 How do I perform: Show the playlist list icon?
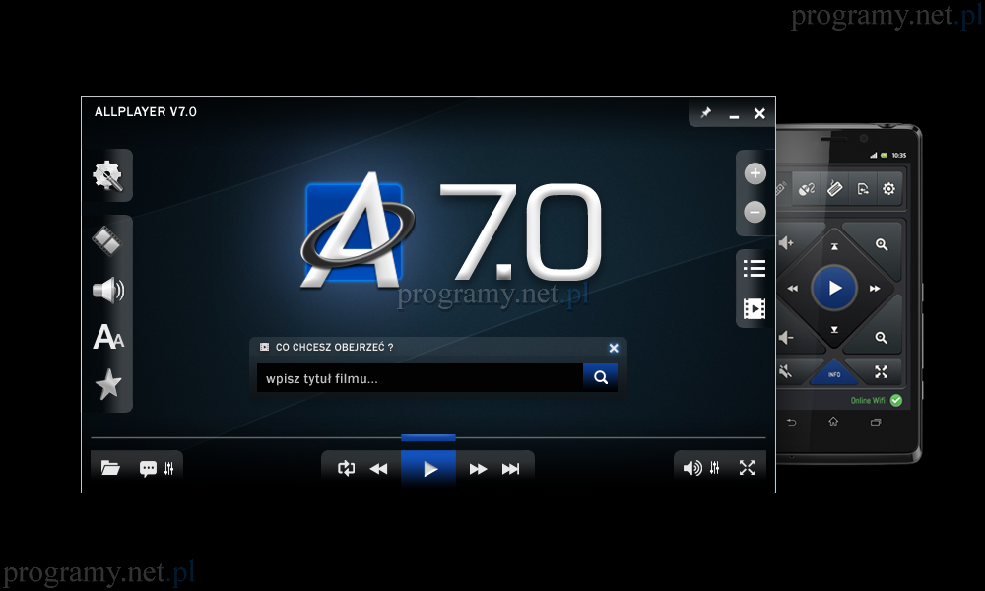pos(755,268)
